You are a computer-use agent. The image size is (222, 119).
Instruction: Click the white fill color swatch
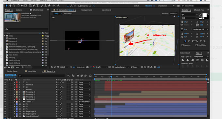[x=204, y=15]
